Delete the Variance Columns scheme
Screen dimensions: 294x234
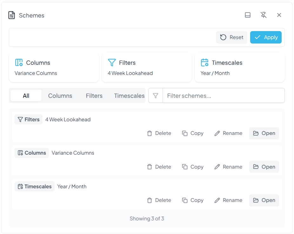[159, 167]
